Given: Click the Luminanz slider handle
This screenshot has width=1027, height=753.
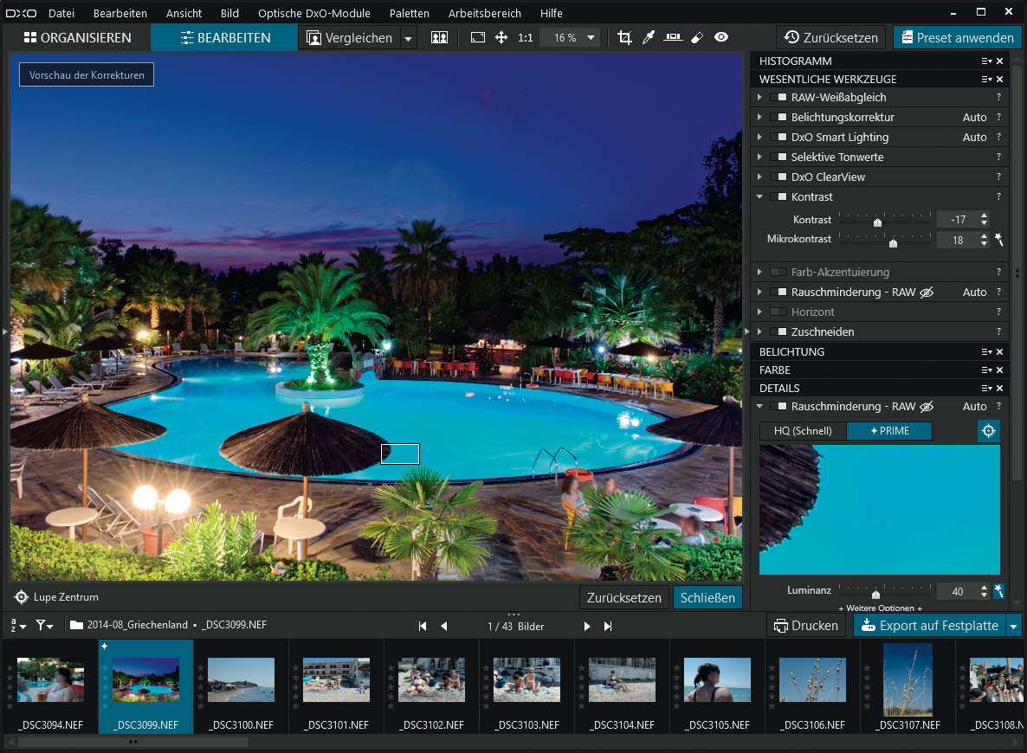Looking at the screenshot, I should [875, 595].
